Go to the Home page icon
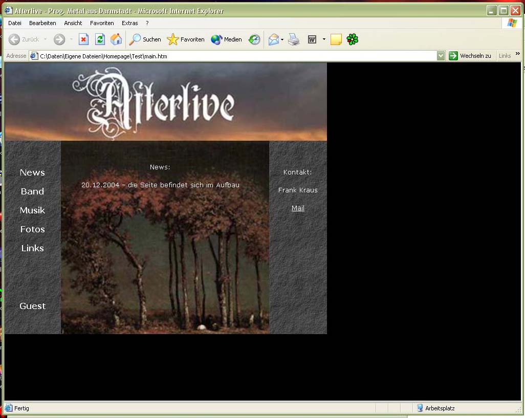 coord(117,39)
